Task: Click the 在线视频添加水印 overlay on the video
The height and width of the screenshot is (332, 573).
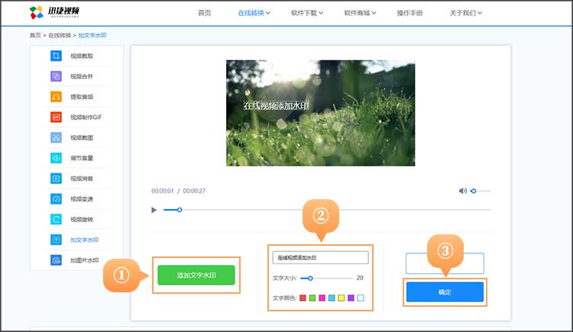Action: tap(277, 105)
